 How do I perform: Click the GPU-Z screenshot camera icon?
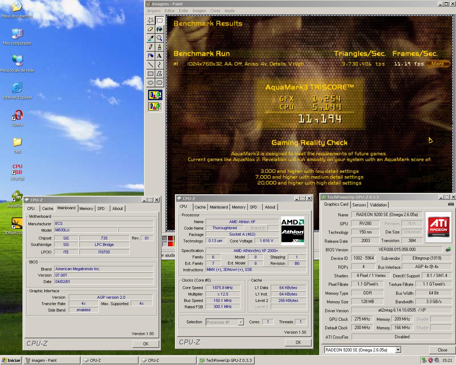451,204
